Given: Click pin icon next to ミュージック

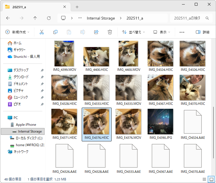Looking at the screenshot, I should [x=42, y=97].
